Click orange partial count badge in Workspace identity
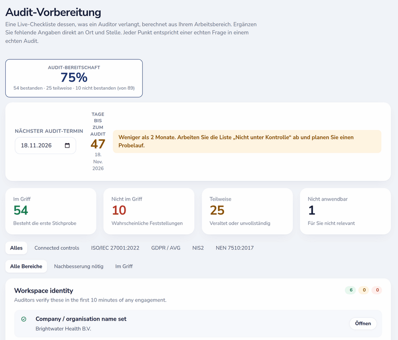Viewport: 398px width, 340px height. point(364,290)
